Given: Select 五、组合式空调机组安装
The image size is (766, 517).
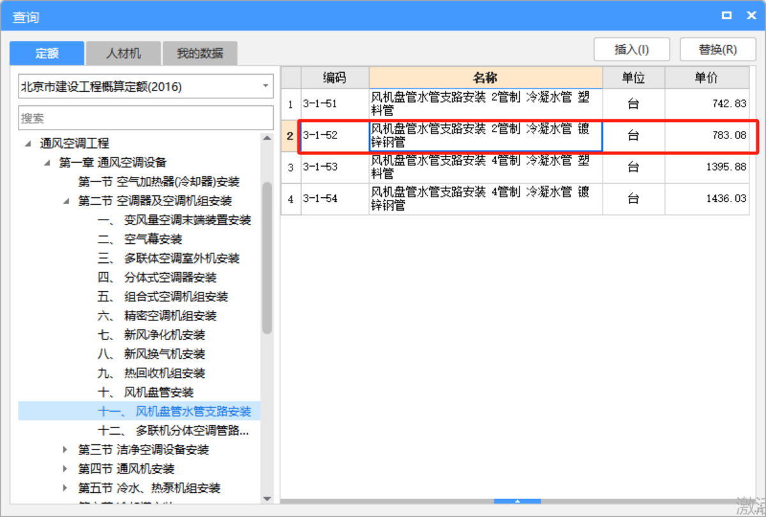Looking at the screenshot, I should [163, 297].
